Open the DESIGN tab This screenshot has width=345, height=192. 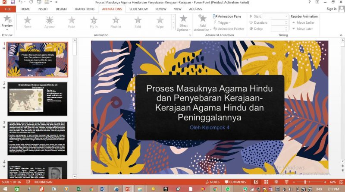[x=61, y=9]
